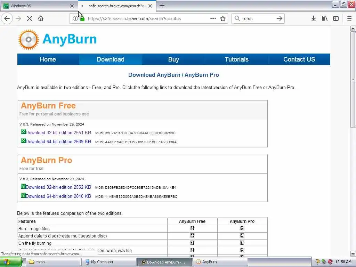Click the icon beside Pro 32-bit download

coord(23,186)
